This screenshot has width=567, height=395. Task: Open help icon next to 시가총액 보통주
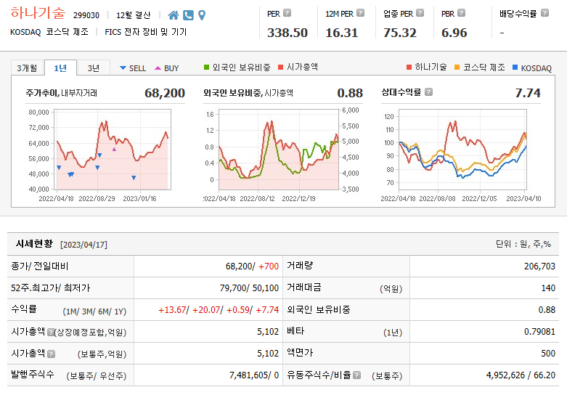pos(52,354)
